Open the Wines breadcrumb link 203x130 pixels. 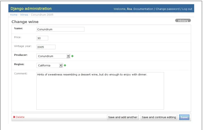(24, 15)
